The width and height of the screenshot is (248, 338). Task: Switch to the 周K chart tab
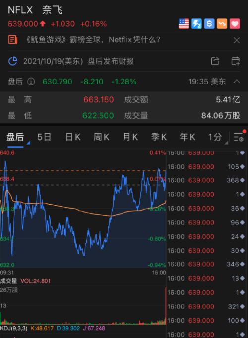pos(102,137)
